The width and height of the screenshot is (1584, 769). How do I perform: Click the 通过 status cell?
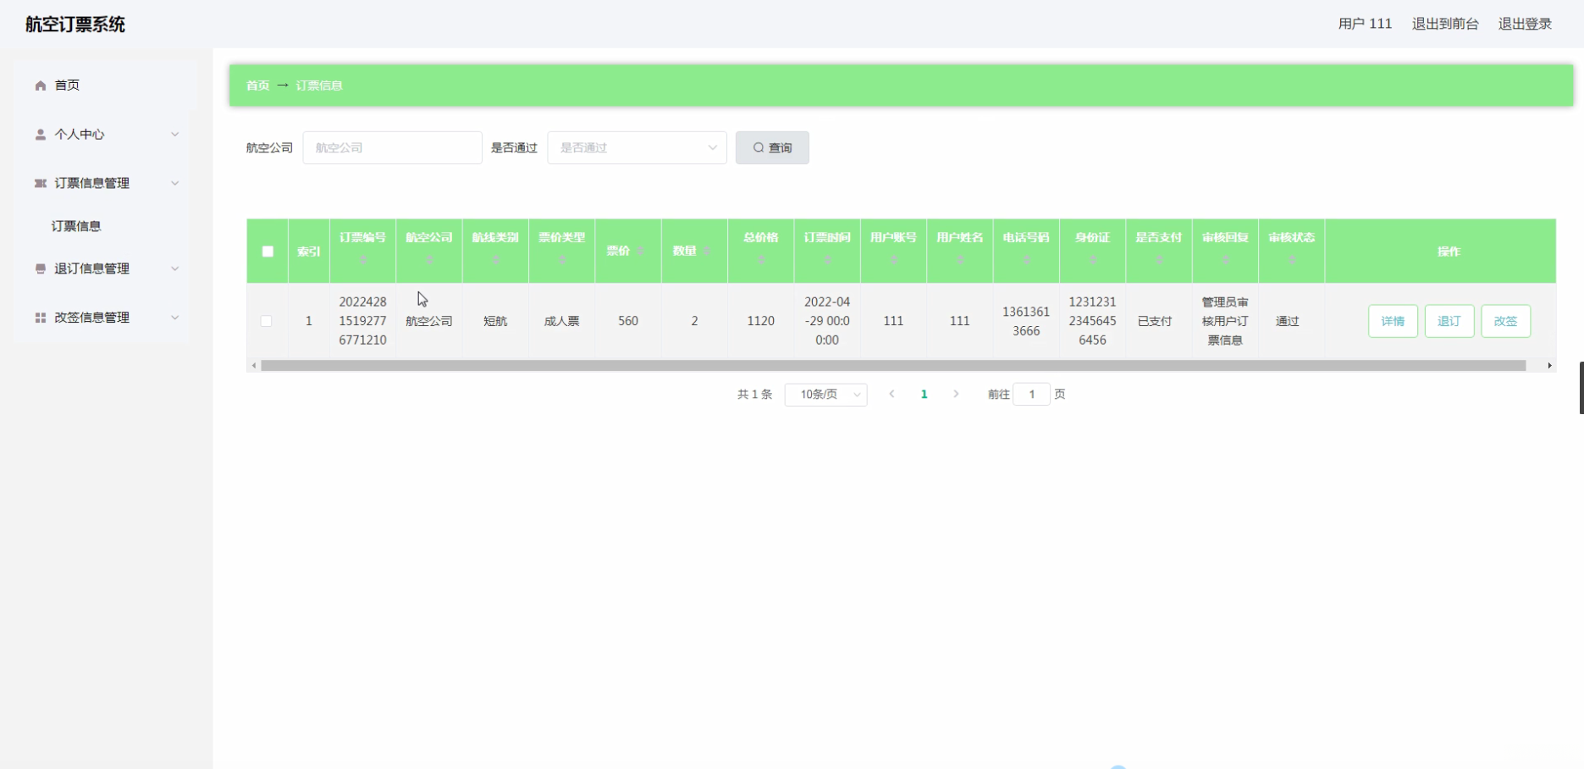(x=1287, y=322)
